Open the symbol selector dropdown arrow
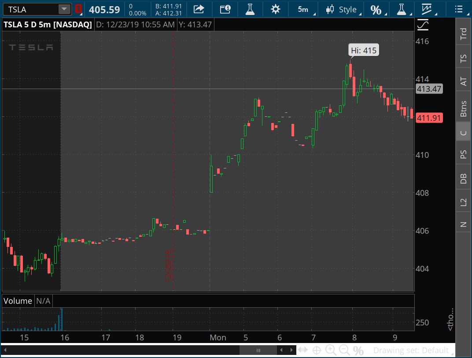This screenshot has width=472, height=358. (x=64, y=9)
